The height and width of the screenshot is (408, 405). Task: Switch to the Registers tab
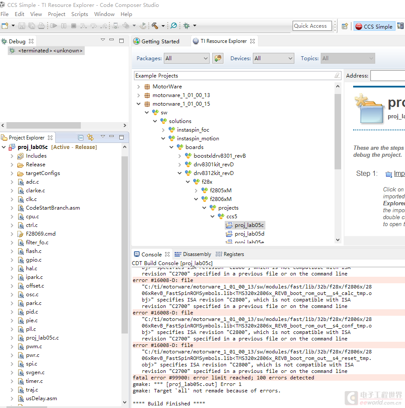pyautogui.click(x=230, y=254)
